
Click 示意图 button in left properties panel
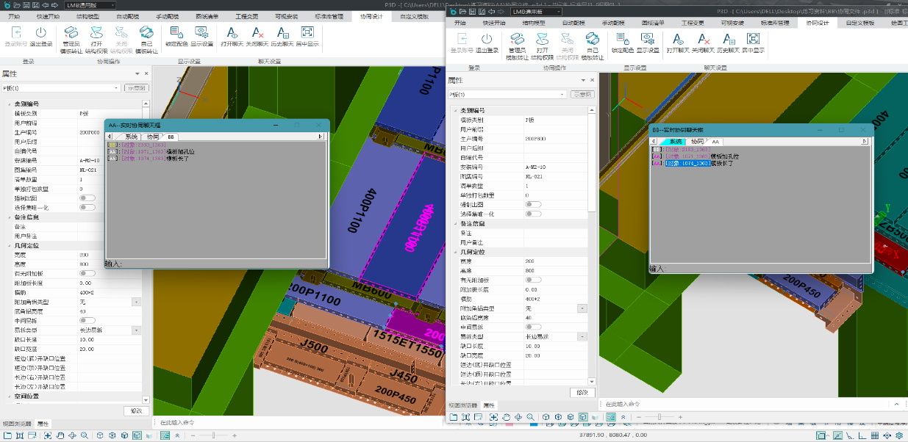[x=137, y=88]
